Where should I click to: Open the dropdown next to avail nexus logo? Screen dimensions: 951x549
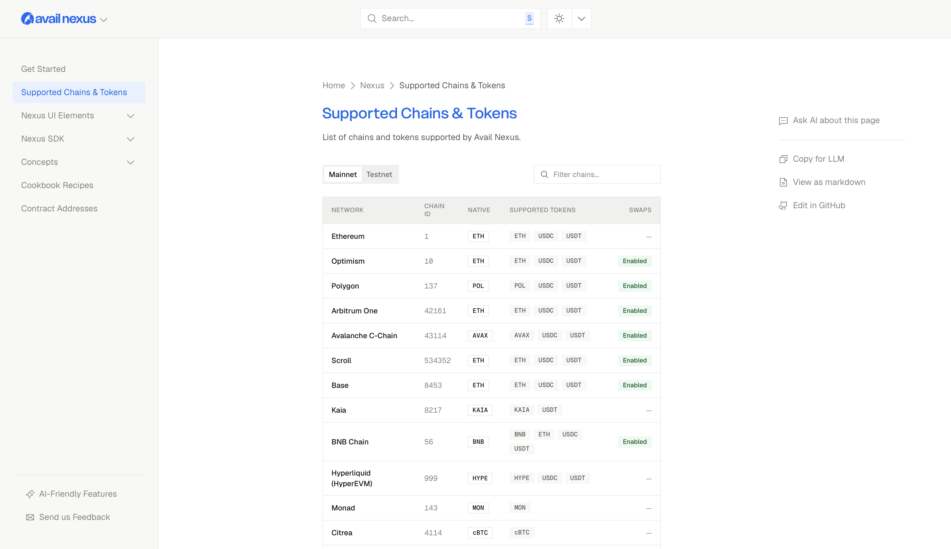pyautogui.click(x=104, y=20)
